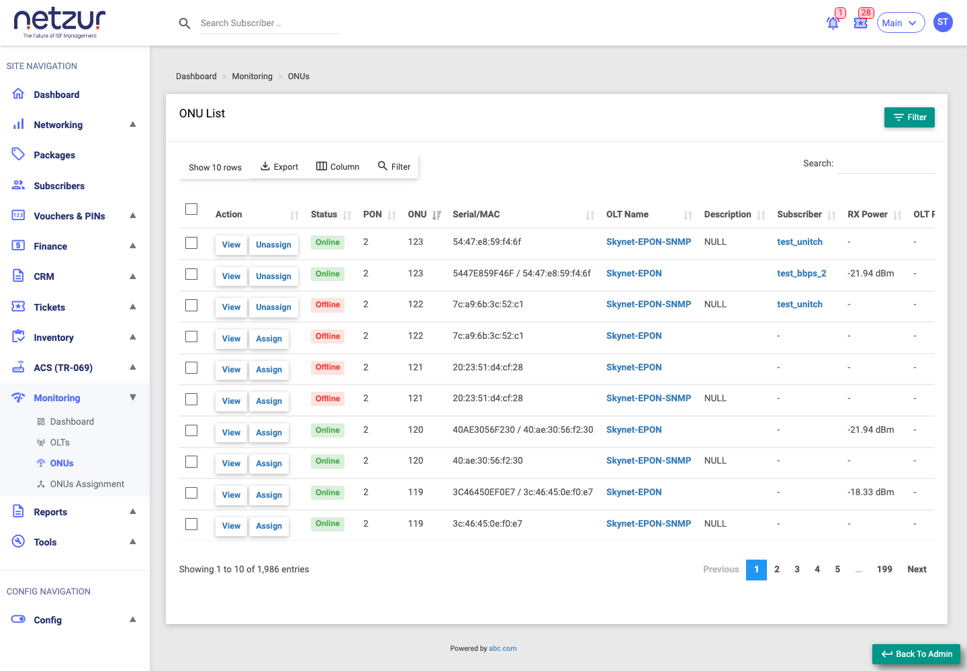The image size is (967, 671).
Task: Sort table by Serial/MAC column icon
Action: [x=590, y=215]
